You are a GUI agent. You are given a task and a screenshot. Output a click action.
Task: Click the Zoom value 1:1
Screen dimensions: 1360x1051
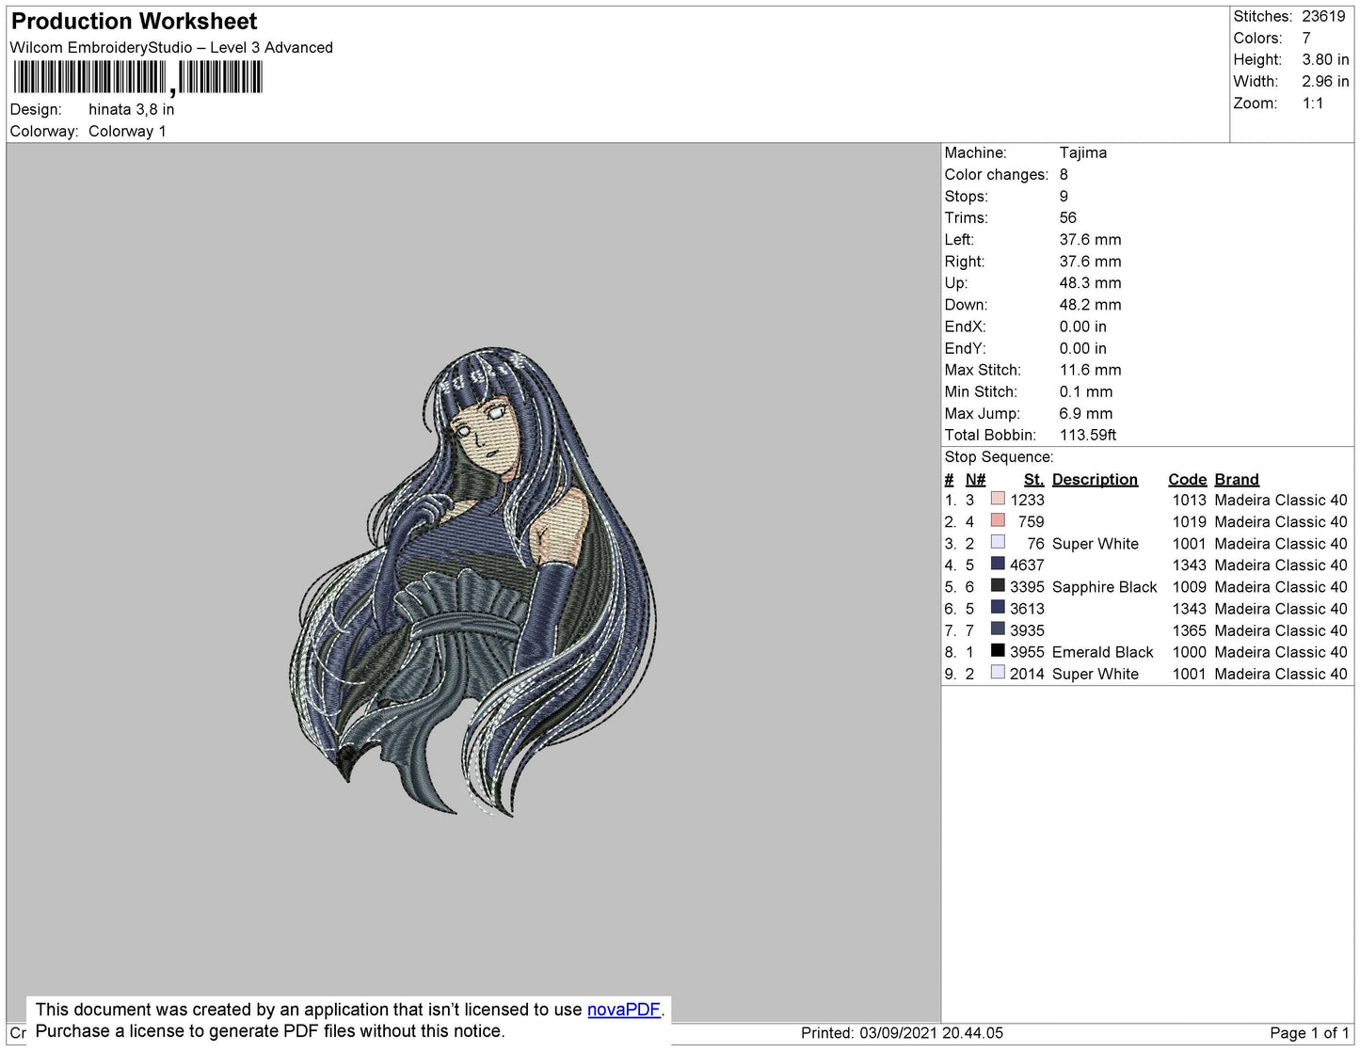click(1313, 104)
